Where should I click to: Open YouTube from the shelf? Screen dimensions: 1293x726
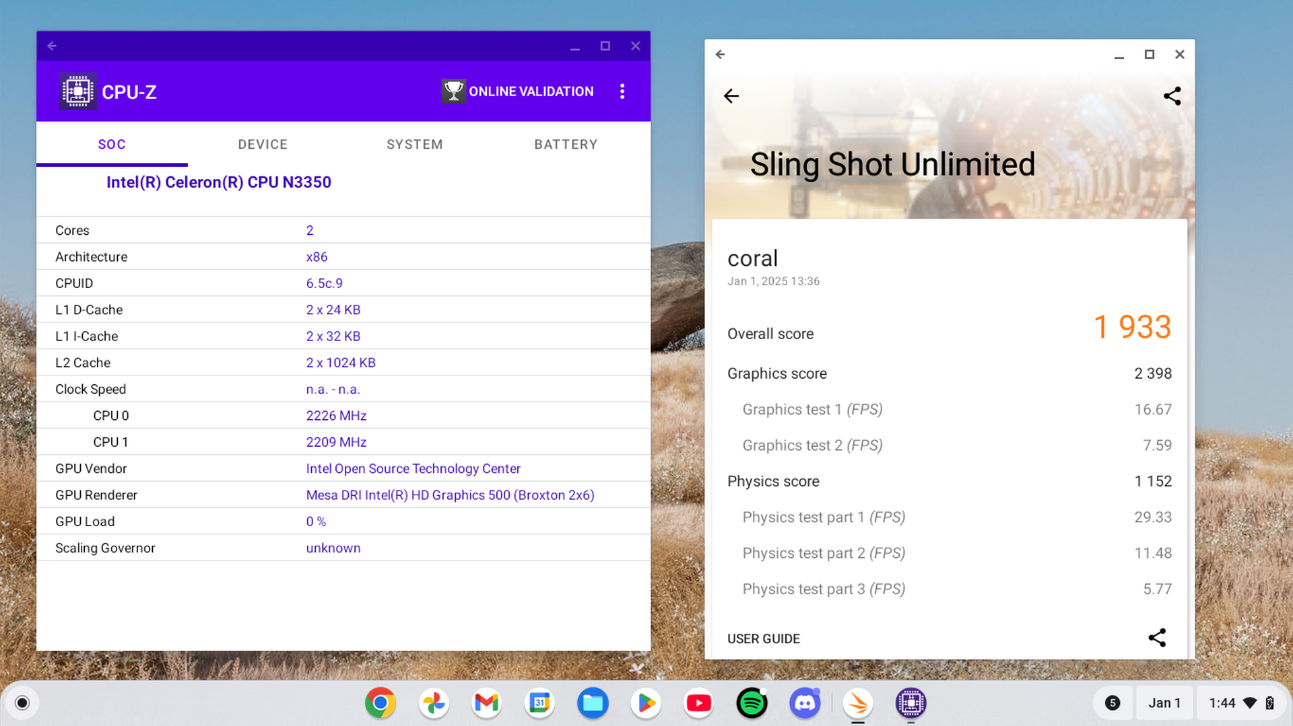(698, 703)
